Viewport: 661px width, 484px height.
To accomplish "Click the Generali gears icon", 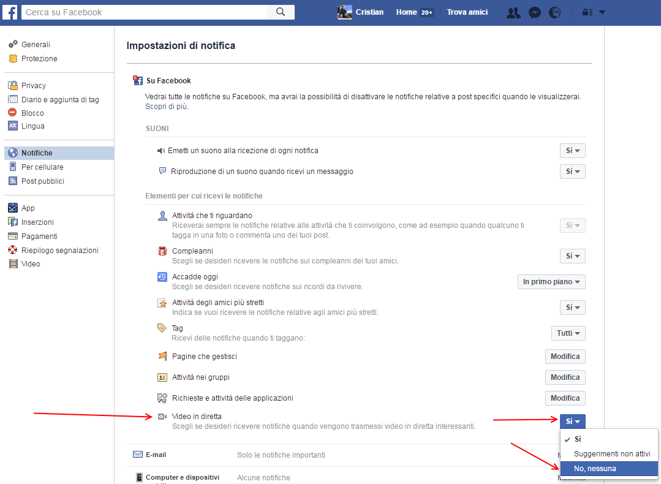I will [13, 44].
